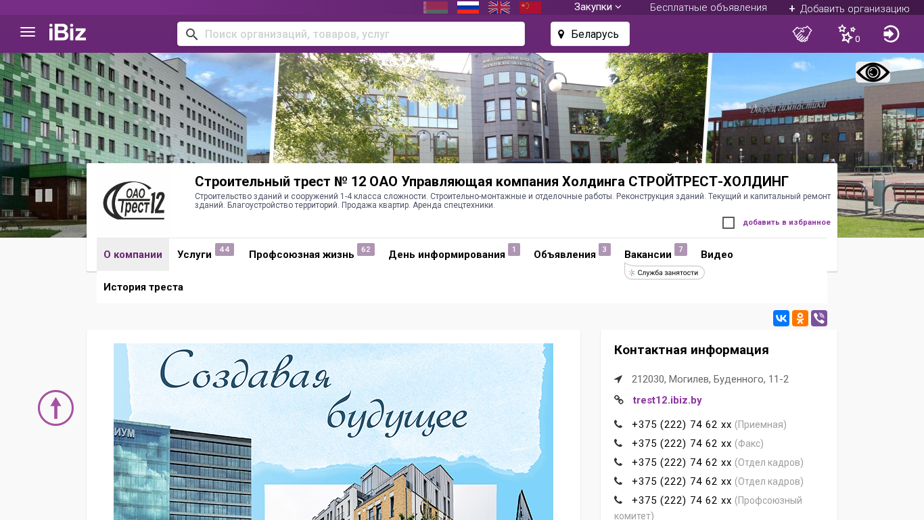
Task: Click the location pin icon by Беларусь
Action: (x=561, y=34)
